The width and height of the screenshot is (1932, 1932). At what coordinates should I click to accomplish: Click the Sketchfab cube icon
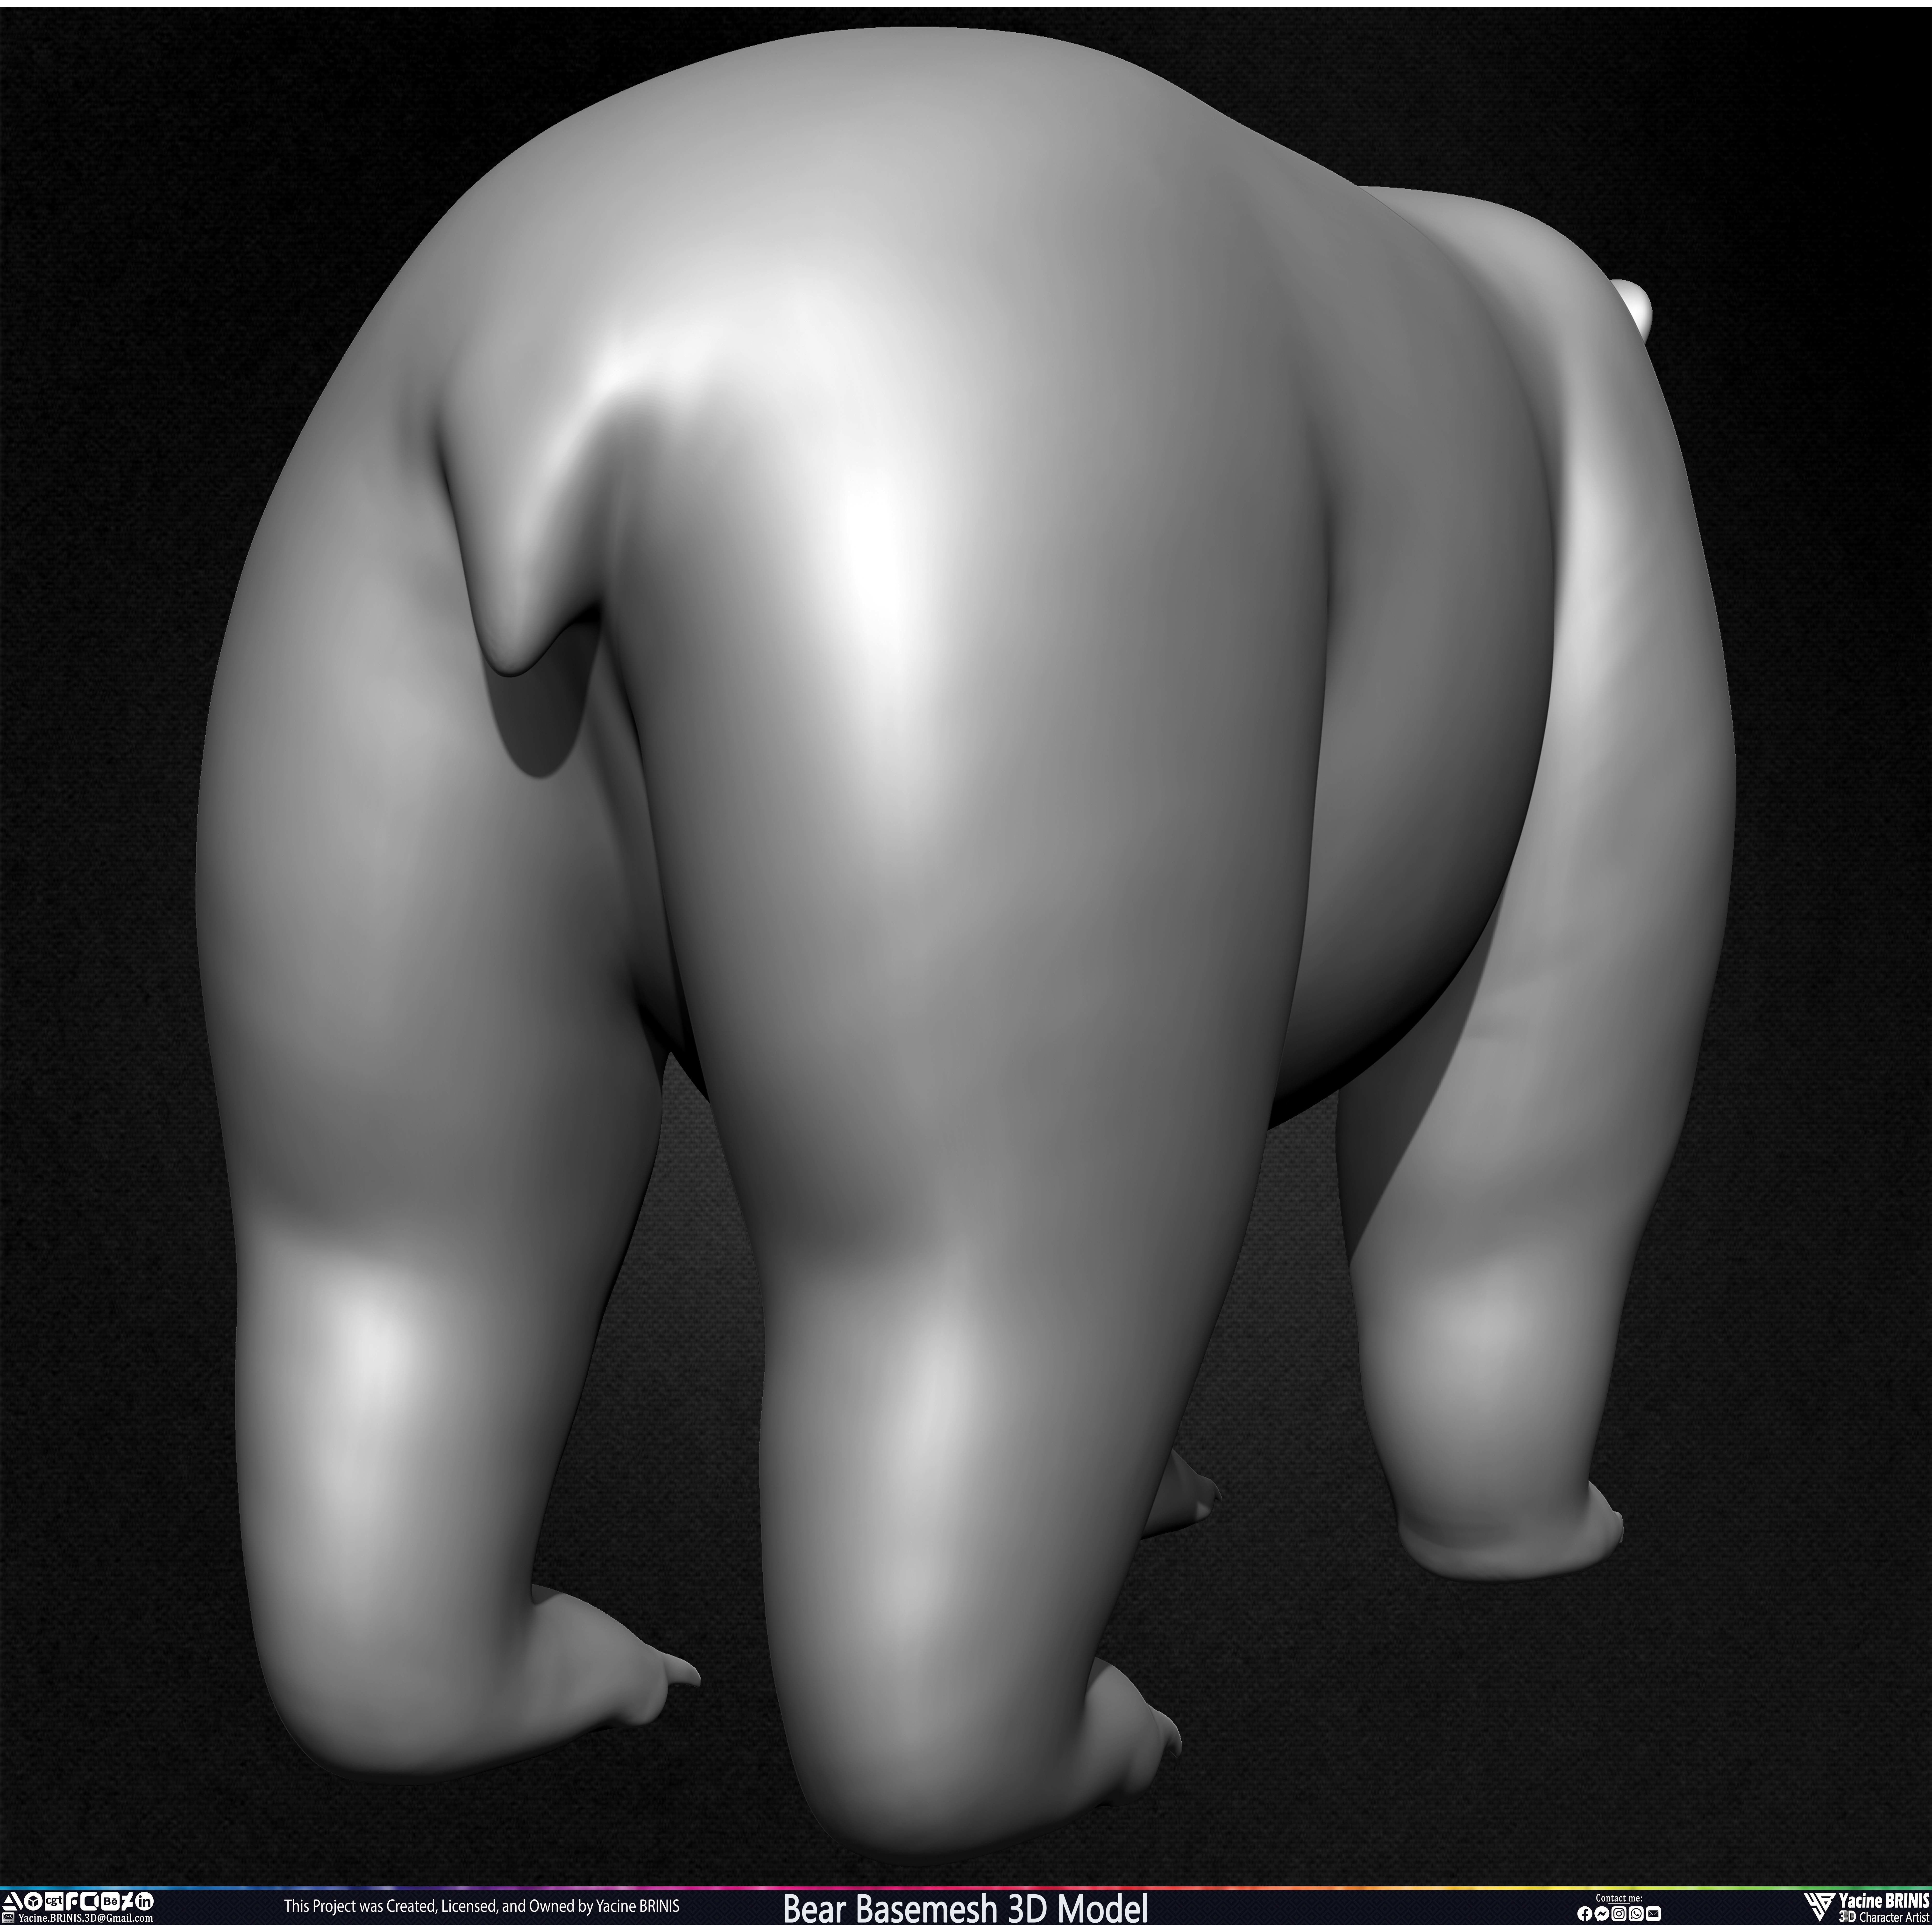point(33,1901)
